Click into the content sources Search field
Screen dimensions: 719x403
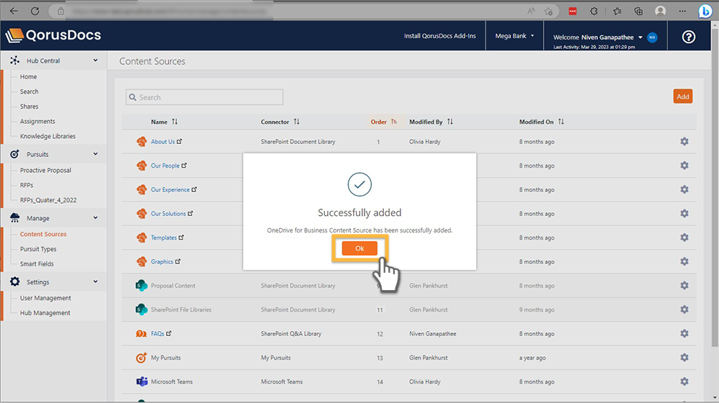pos(204,97)
